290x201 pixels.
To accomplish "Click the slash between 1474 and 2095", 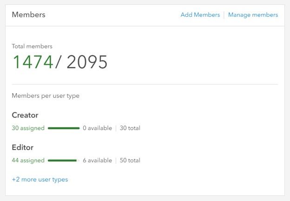I will (x=58, y=62).
